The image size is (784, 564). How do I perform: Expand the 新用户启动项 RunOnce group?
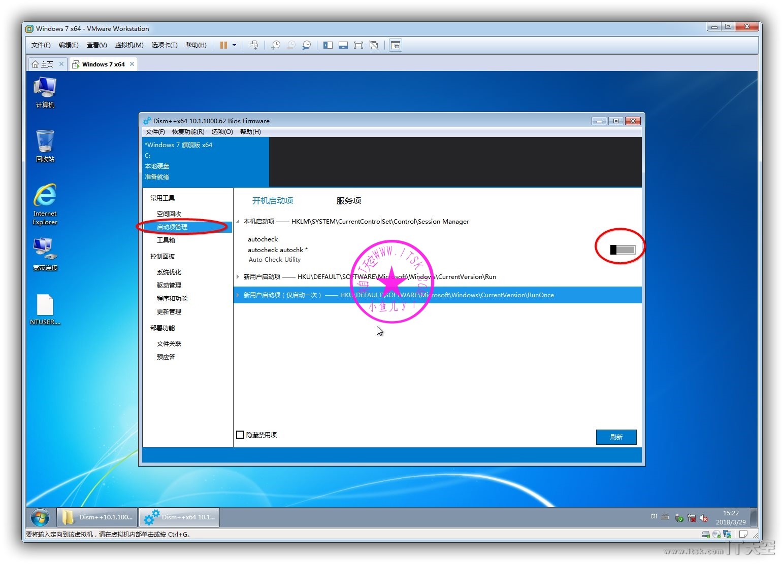238,295
